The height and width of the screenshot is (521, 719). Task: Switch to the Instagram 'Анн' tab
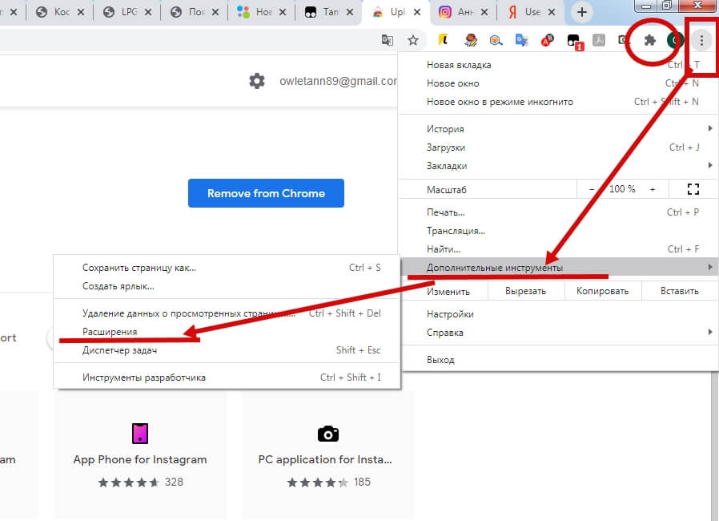tap(464, 12)
